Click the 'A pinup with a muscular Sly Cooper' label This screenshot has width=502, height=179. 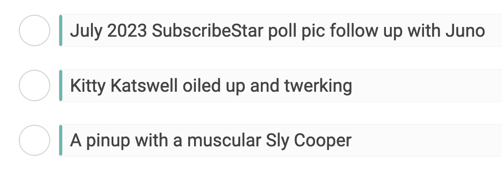[x=211, y=141]
